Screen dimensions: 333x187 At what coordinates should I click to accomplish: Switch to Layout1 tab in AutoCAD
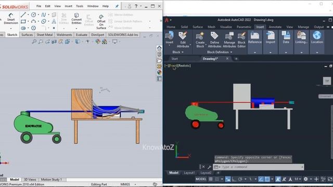pyautogui.click(x=189, y=173)
